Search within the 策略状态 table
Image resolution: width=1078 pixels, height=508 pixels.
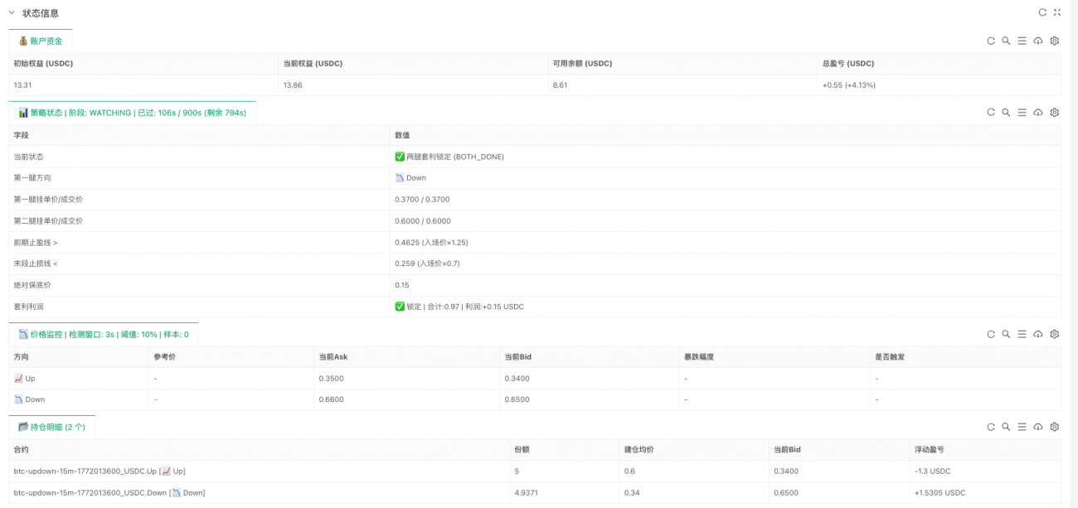1006,113
